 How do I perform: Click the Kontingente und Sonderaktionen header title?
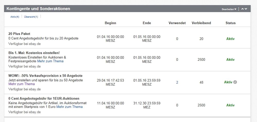[38, 9]
